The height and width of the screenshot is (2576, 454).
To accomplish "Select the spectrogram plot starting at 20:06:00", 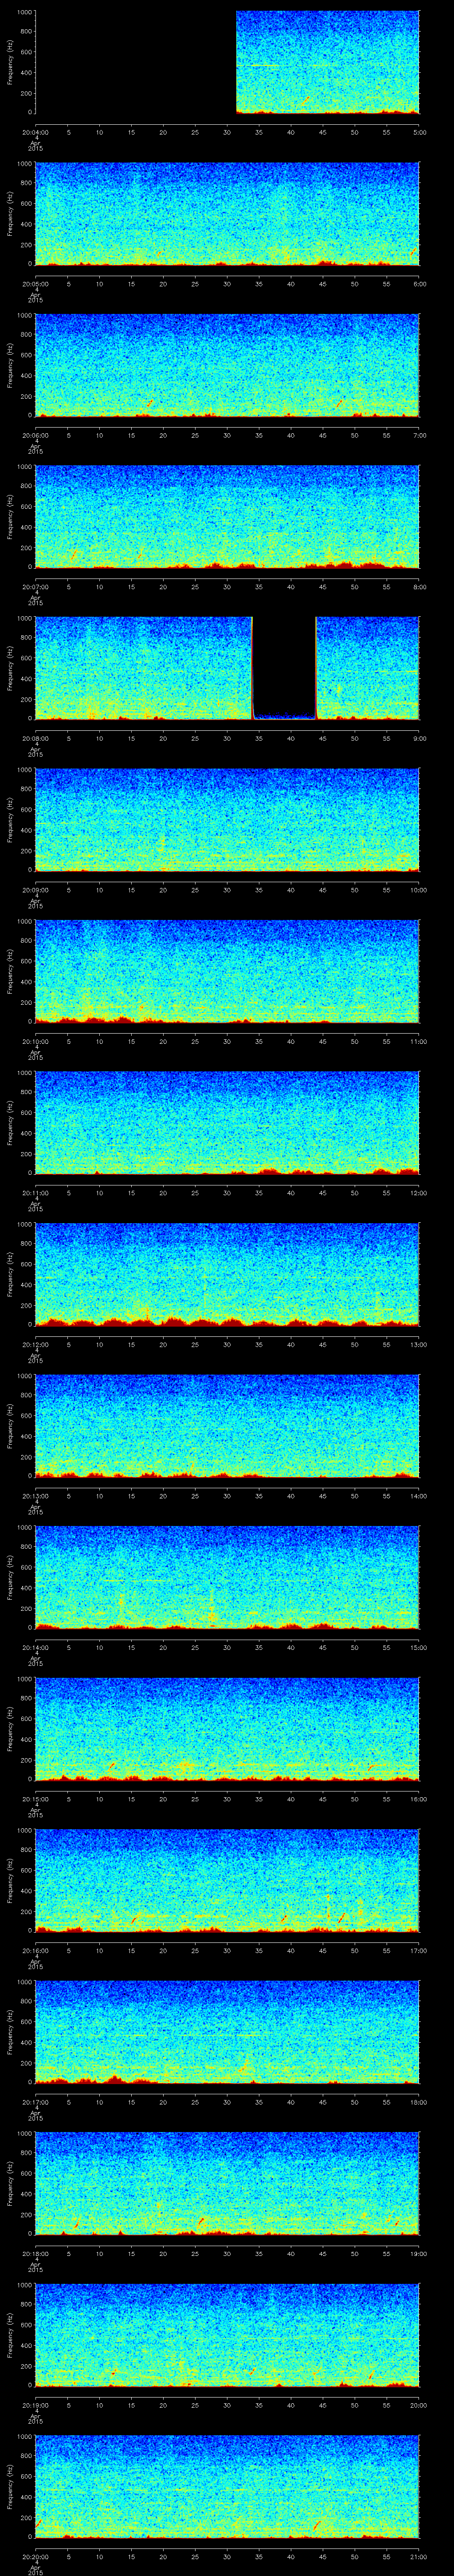I will (227, 365).
